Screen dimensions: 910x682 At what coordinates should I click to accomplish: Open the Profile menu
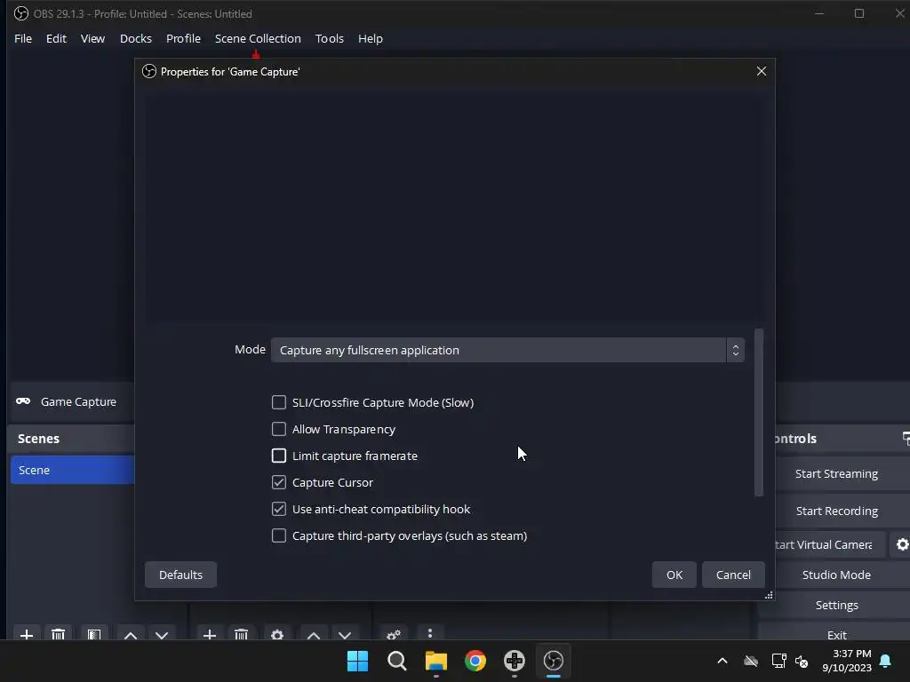(183, 38)
